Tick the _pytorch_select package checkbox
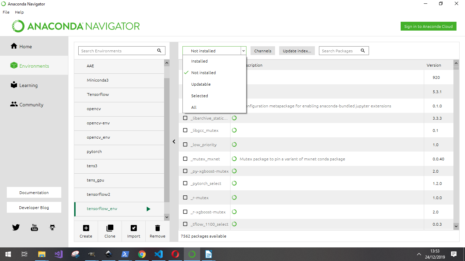This screenshot has width=465, height=261. click(x=185, y=184)
